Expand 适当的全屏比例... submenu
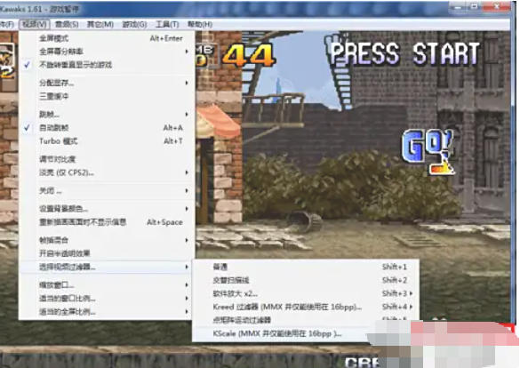The width and height of the screenshot is (528, 368). [107, 312]
